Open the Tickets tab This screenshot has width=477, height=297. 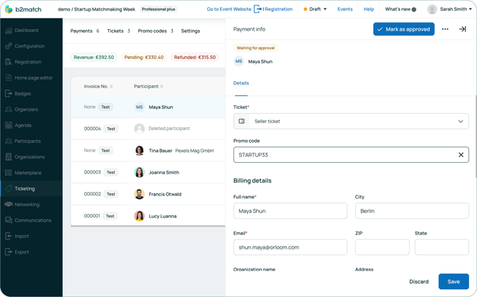click(118, 31)
